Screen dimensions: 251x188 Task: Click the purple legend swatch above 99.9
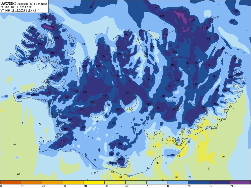coord(240,182)
